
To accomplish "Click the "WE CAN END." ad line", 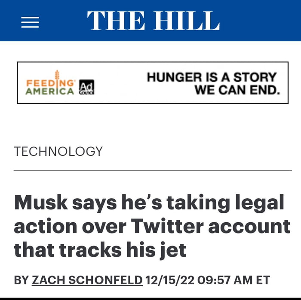I will coord(237,91).
